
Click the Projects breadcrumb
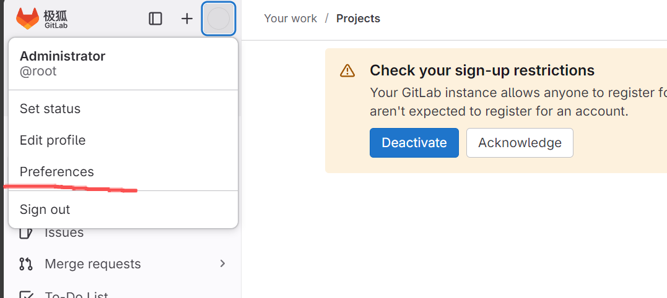pos(358,19)
